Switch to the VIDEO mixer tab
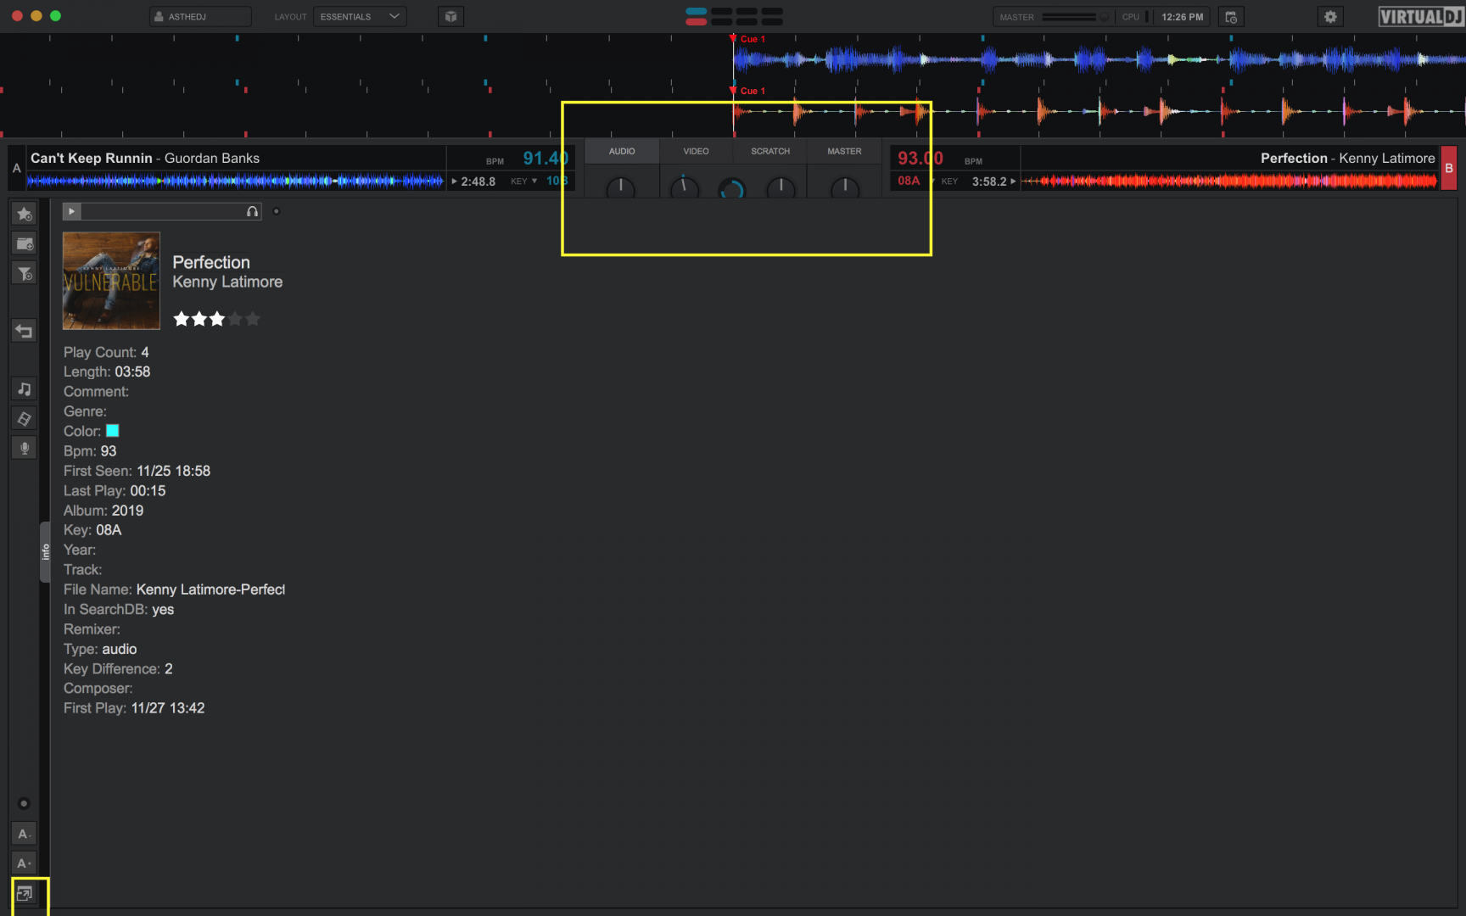 [696, 151]
